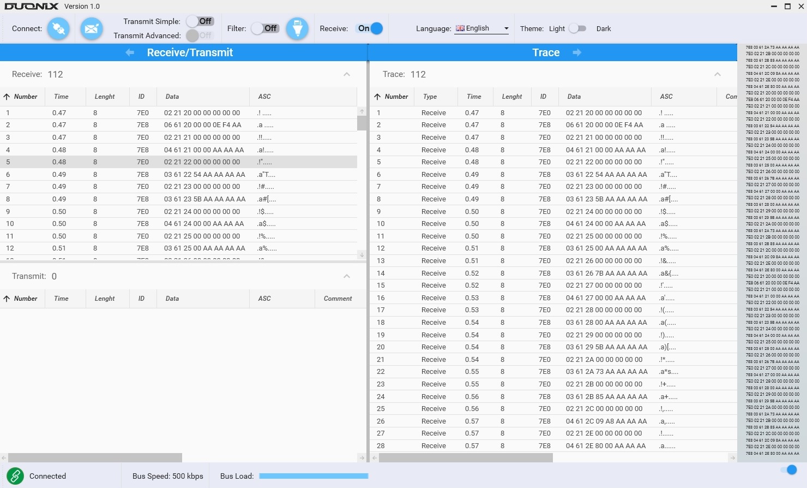Screen dimensions: 807x488
Task: Select Trace row 14 data 03 61 26 7B
Action: pyautogui.click(x=553, y=273)
